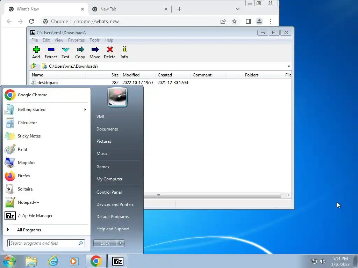Open Info from the 7-Zip toolbar
Screen dimensions: 358x268
[x=124, y=52]
